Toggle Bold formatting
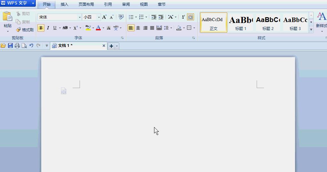Image resolution: width=327 pixels, height=172 pixels. click(41, 28)
